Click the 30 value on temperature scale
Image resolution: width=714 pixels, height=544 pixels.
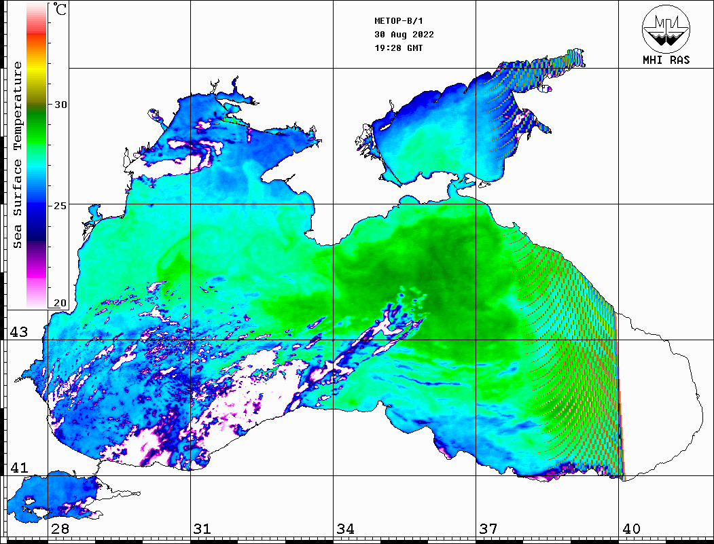pyautogui.click(x=60, y=105)
